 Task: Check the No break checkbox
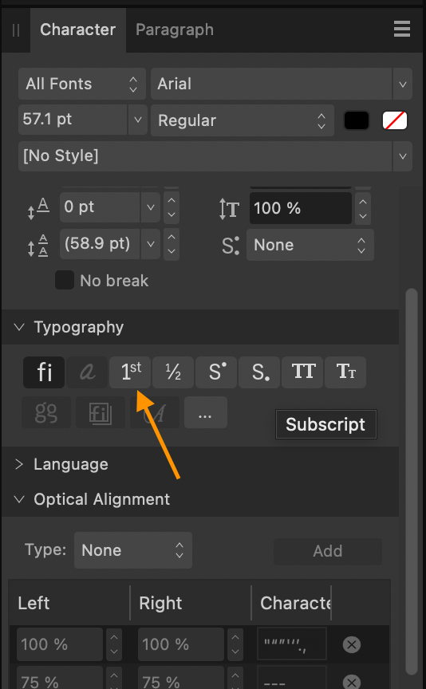tap(64, 281)
